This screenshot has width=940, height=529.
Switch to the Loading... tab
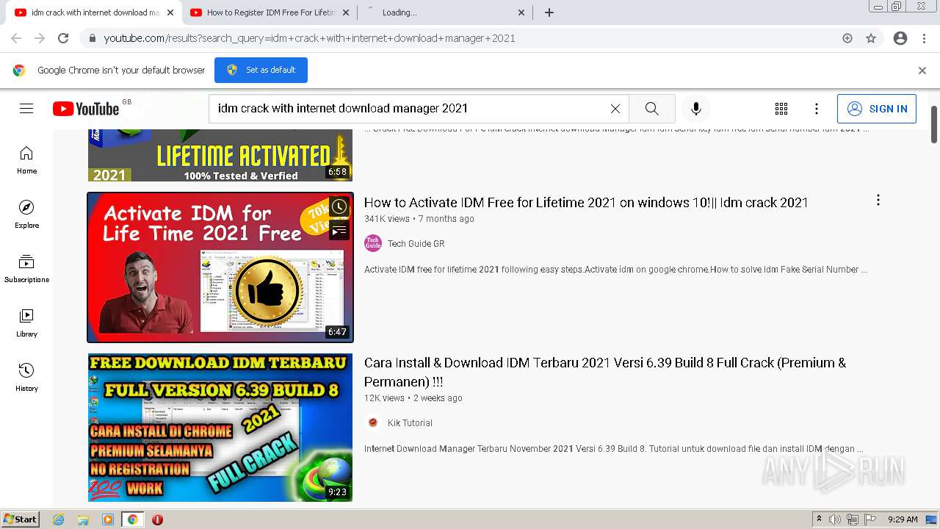point(444,12)
